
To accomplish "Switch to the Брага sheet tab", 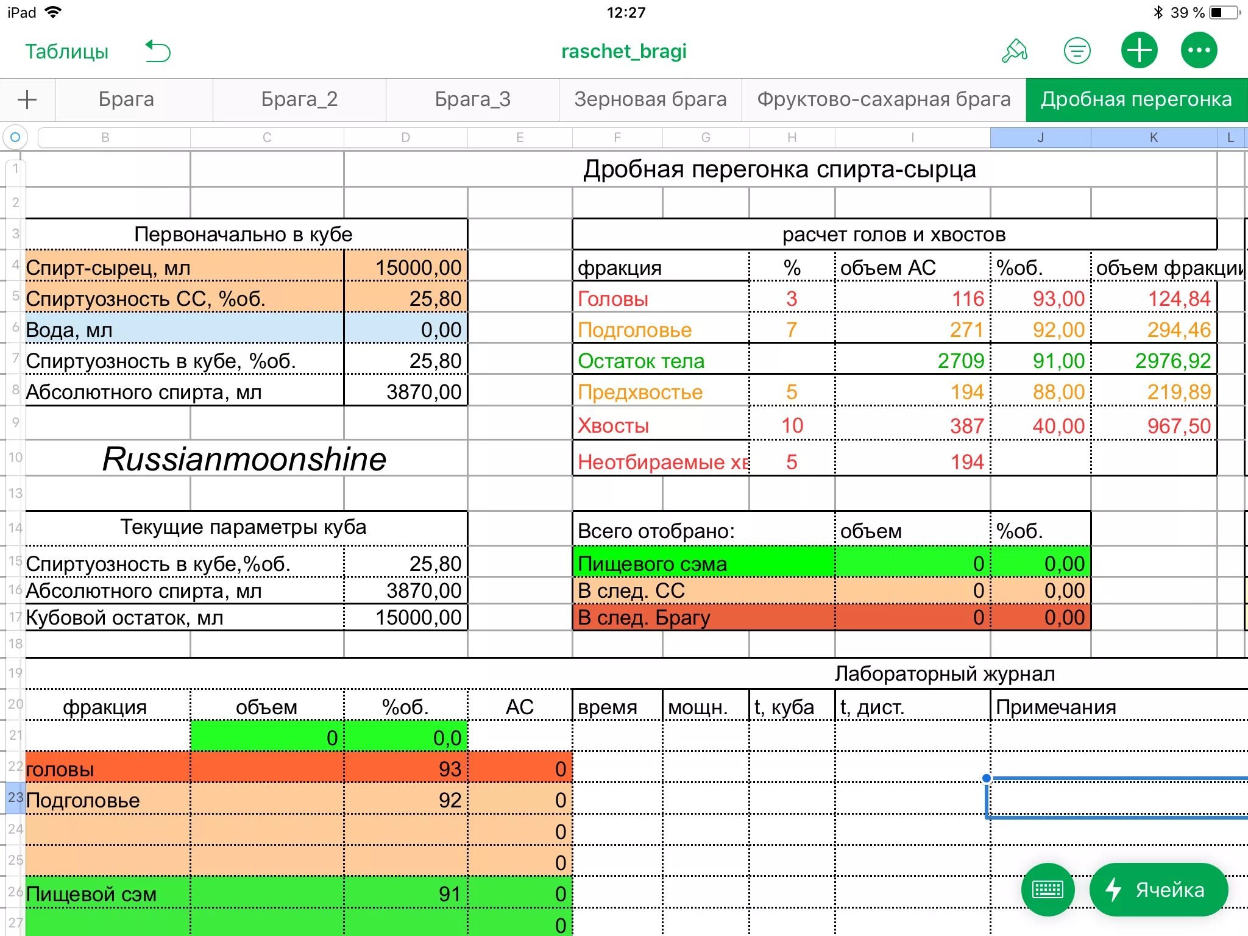I will click(134, 99).
